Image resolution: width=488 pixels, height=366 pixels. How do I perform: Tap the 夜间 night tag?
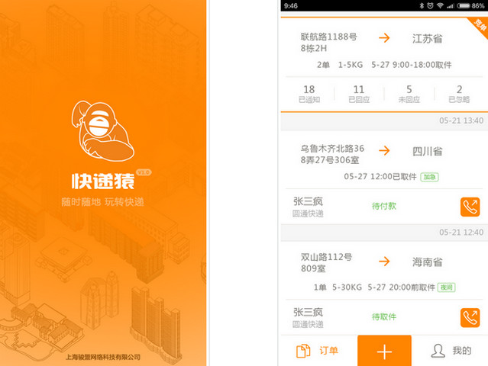click(446, 287)
